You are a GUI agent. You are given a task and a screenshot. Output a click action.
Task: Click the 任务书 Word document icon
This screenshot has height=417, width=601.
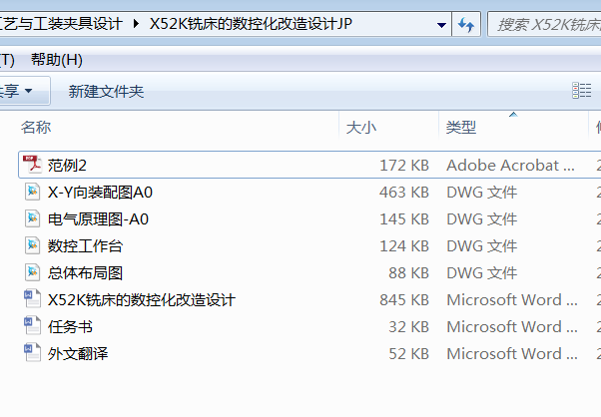(32, 326)
